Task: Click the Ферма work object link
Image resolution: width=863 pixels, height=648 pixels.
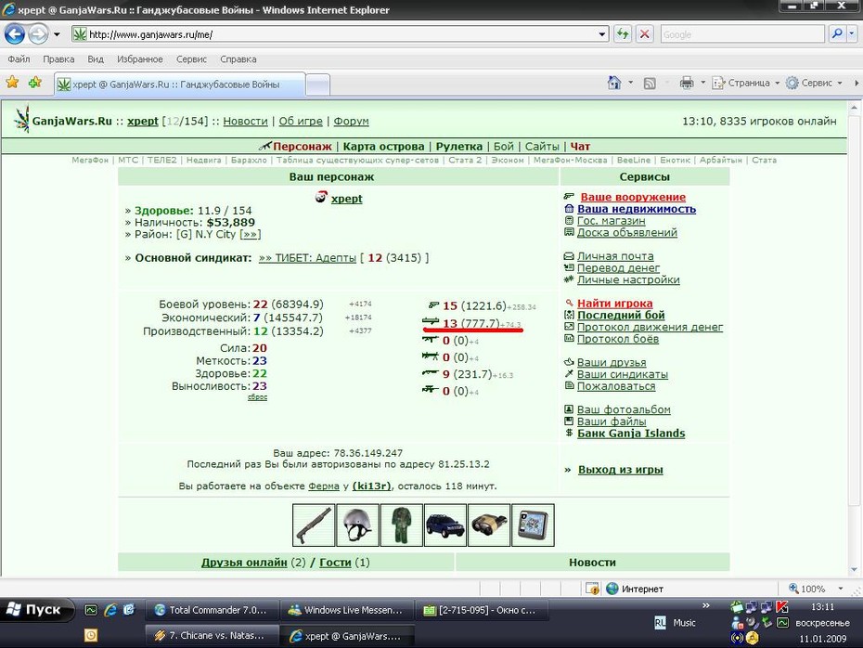Action: pyautogui.click(x=324, y=486)
